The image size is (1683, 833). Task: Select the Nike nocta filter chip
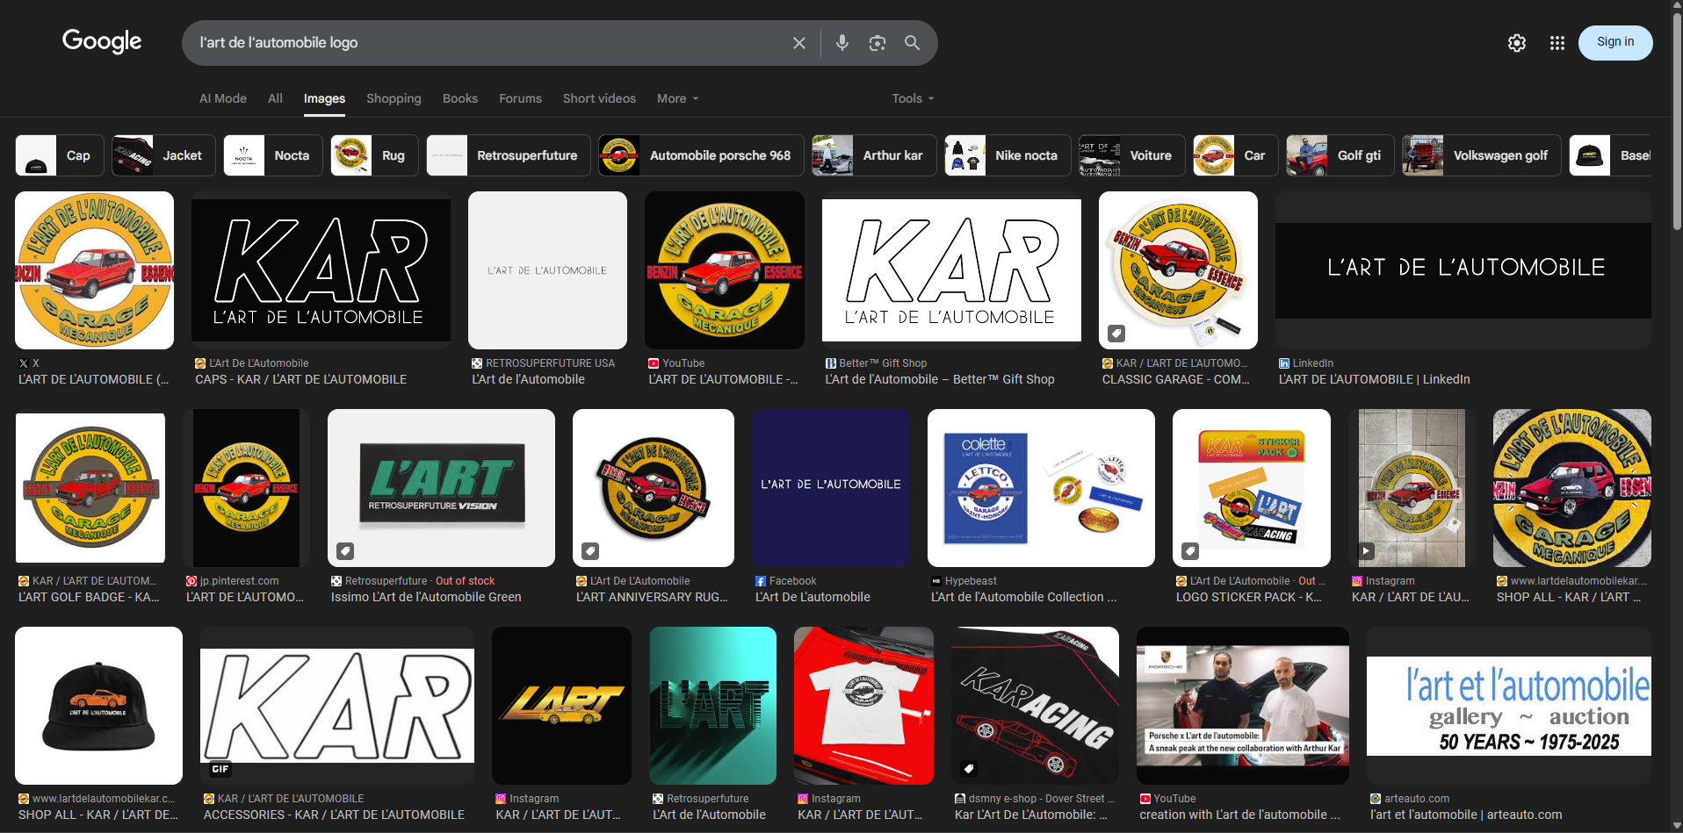click(1008, 155)
